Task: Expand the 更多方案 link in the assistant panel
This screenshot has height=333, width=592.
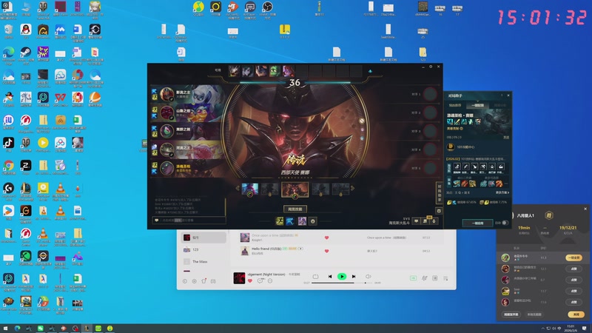Action: pos(502,192)
